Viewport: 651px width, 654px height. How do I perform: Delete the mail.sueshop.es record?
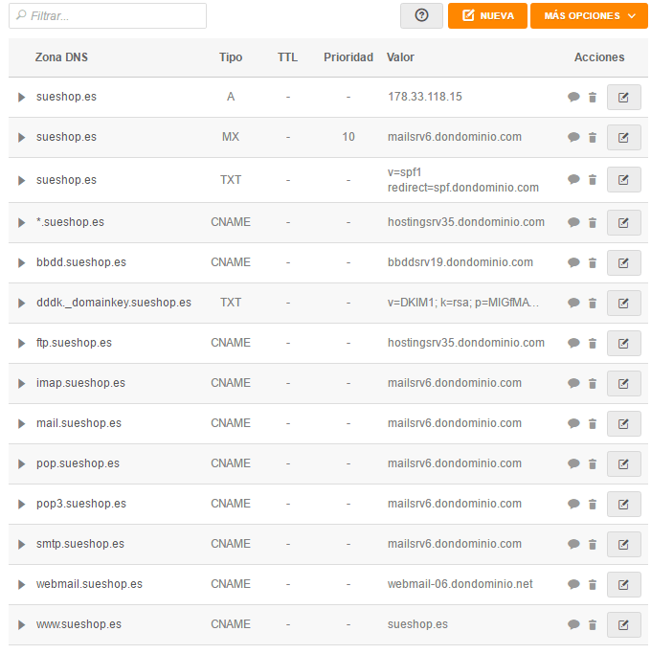click(x=593, y=424)
